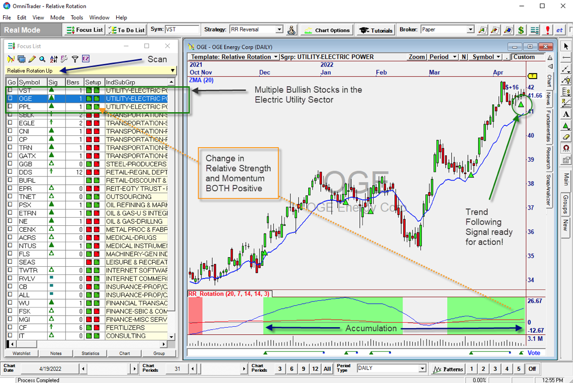Sort by the IndSubGrp column header

[x=136, y=82]
